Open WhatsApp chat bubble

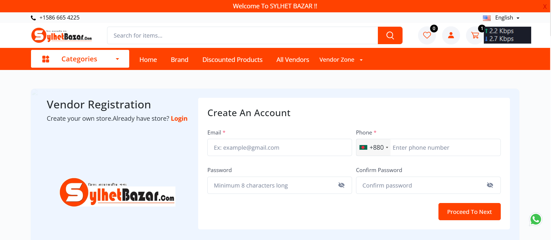coord(535,219)
